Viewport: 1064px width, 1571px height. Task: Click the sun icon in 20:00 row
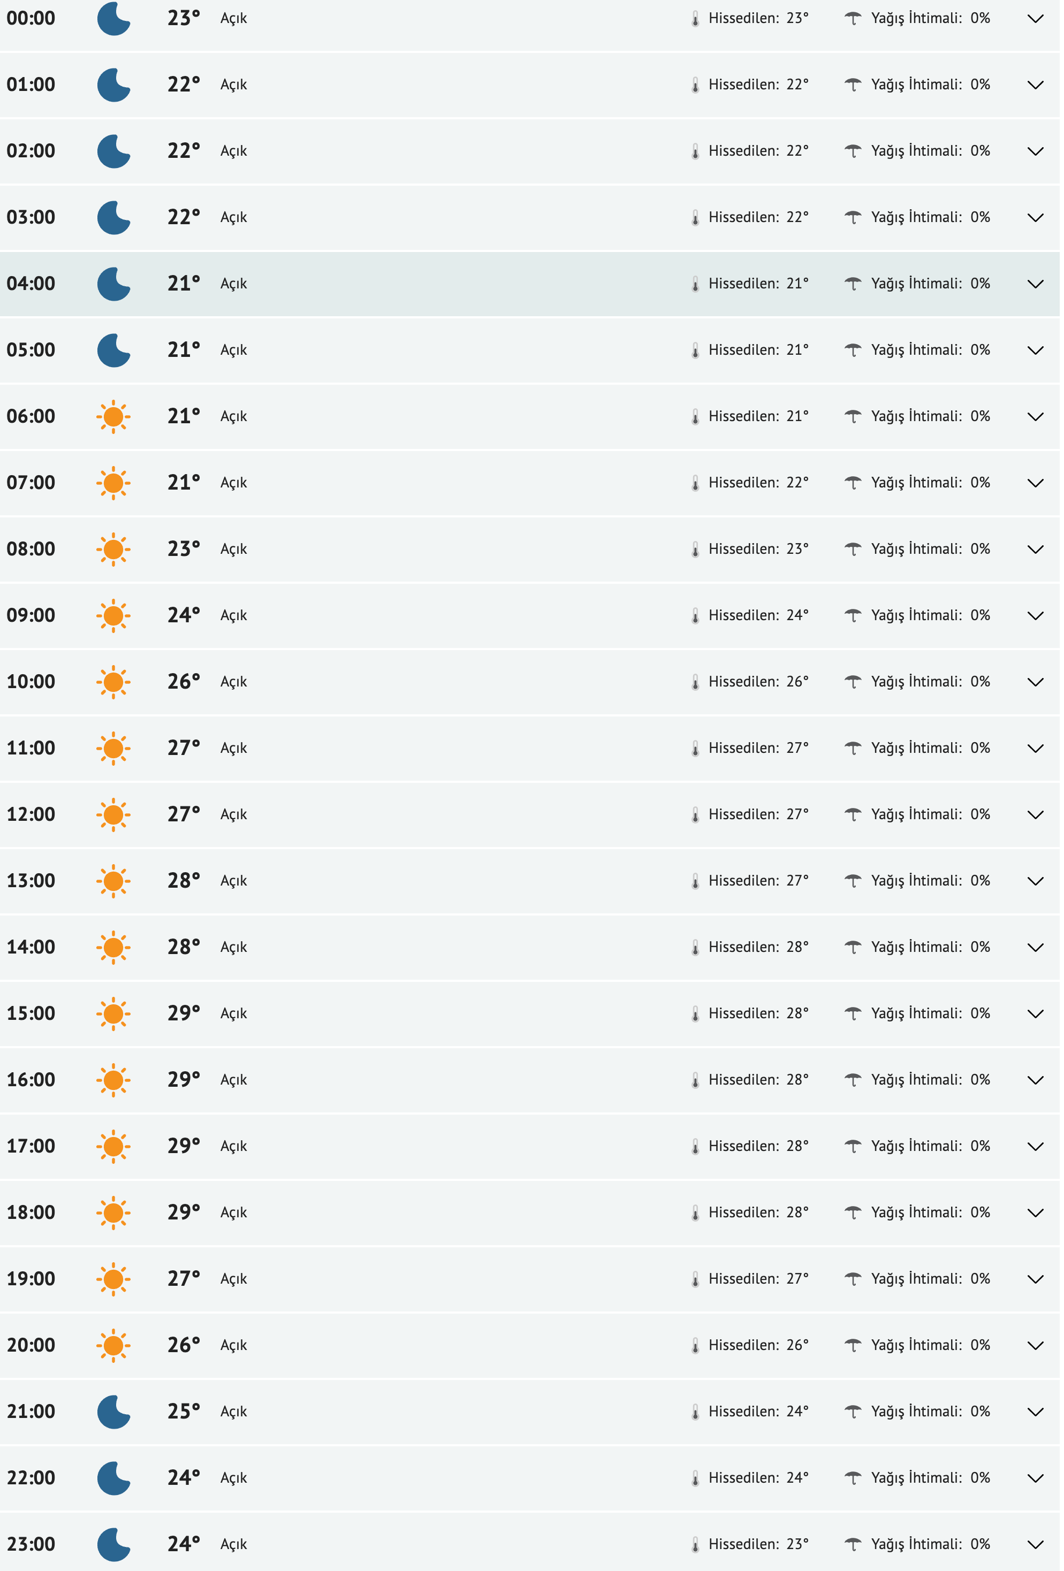tap(113, 1345)
